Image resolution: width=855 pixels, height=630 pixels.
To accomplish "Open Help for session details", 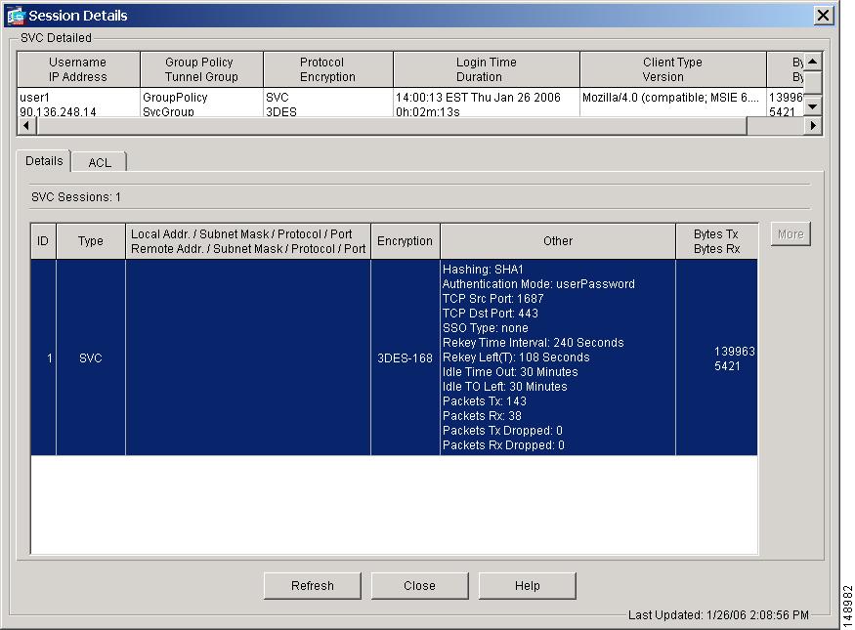I will (528, 586).
